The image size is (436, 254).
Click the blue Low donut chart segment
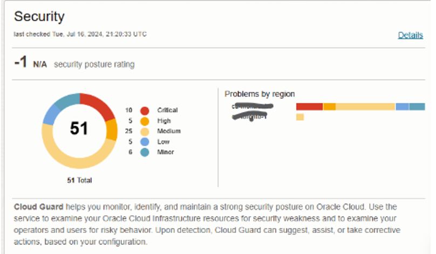pyautogui.click(x=50, y=114)
